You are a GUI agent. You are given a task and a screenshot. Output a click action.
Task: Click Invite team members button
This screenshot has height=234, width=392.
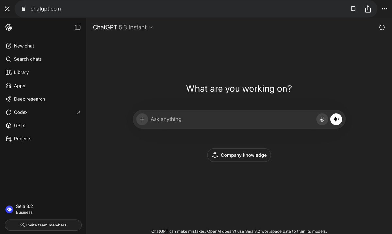43,225
